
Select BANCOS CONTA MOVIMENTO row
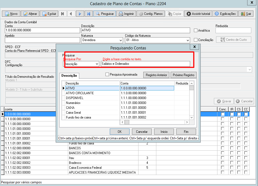(x=125, y=153)
